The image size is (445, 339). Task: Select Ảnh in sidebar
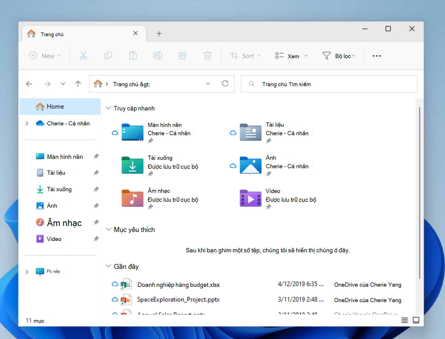click(47, 206)
